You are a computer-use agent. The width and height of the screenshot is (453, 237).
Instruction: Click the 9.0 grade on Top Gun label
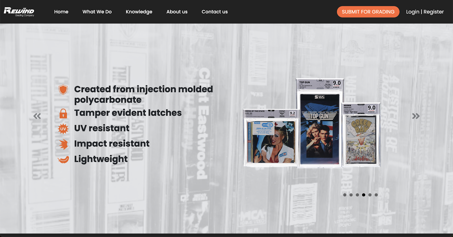(x=337, y=83)
